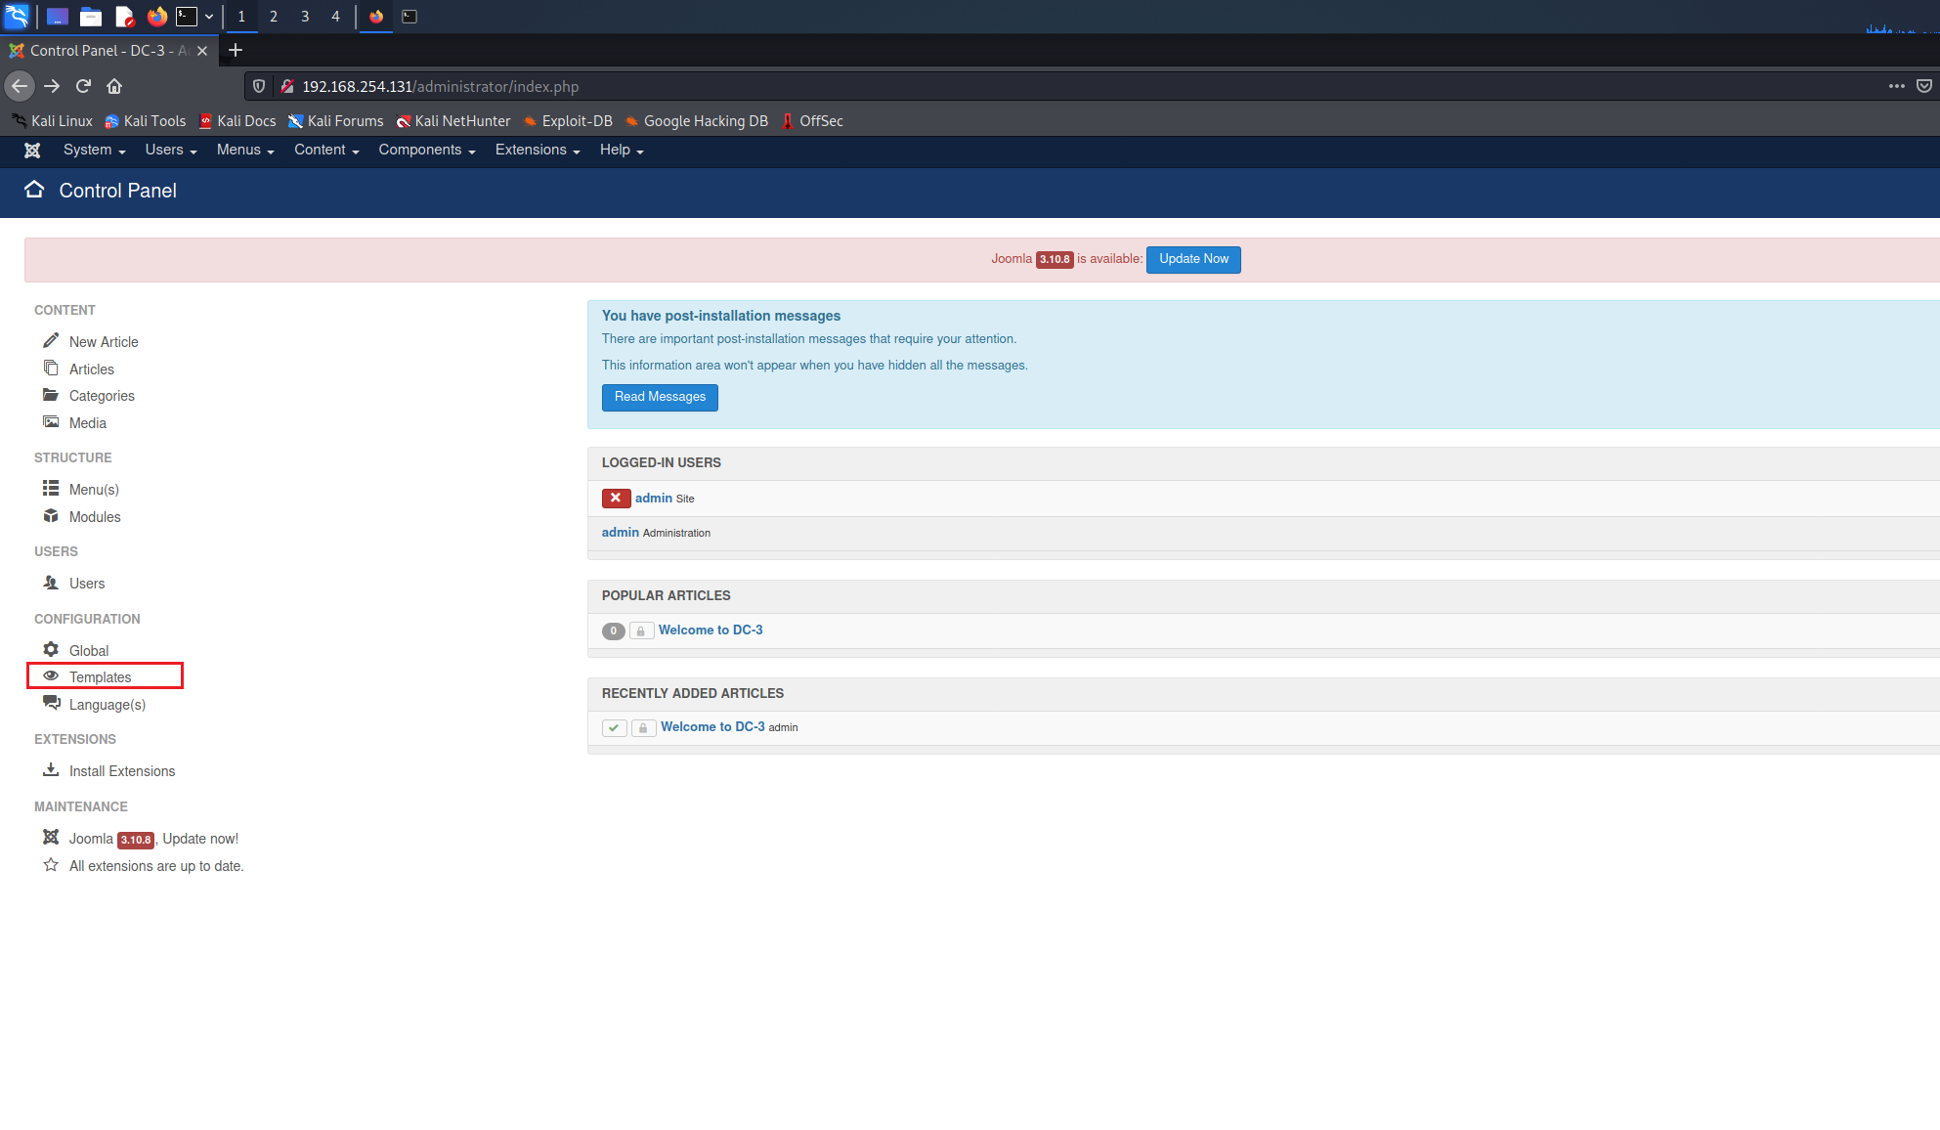The width and height of the screenshot is (1940, 1130).
Task: Click the Global gear icon
Action: pos(51,649)
